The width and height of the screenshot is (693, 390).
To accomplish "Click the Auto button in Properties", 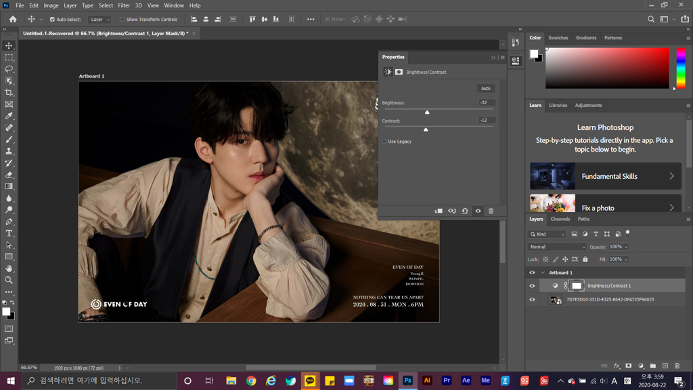I will pos(486,89).
